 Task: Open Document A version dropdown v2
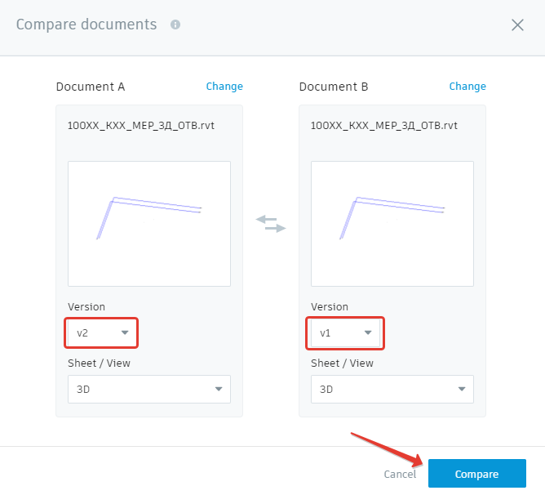point(101,332)
